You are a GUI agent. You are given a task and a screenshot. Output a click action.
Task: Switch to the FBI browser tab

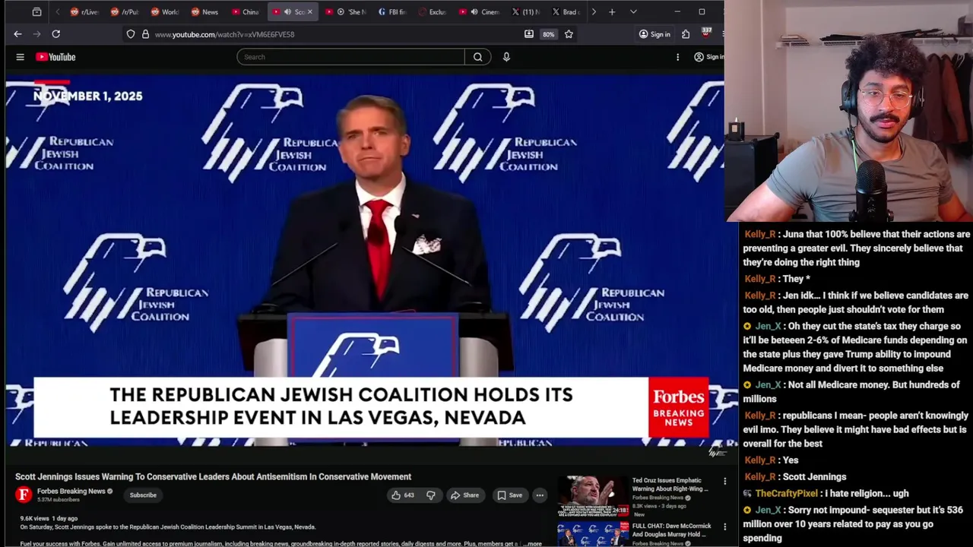392,12
